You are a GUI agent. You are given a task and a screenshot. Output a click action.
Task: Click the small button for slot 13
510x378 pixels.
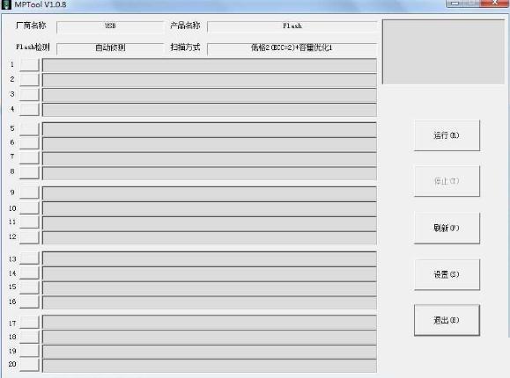click(x=29, y=258)
